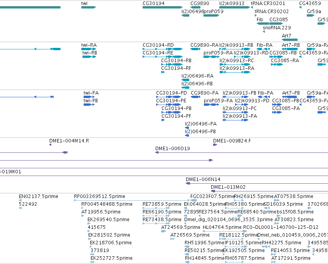The width and height of the screenshot is (328, 264).
Task: Click BAC clone DME1-006O19
Action: (172, 149)
